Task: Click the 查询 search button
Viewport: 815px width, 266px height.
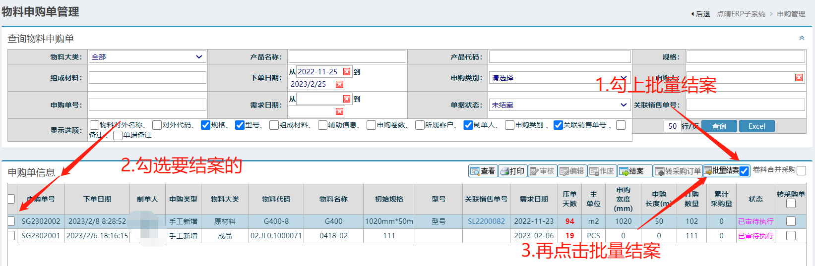Action: (719, 126)
